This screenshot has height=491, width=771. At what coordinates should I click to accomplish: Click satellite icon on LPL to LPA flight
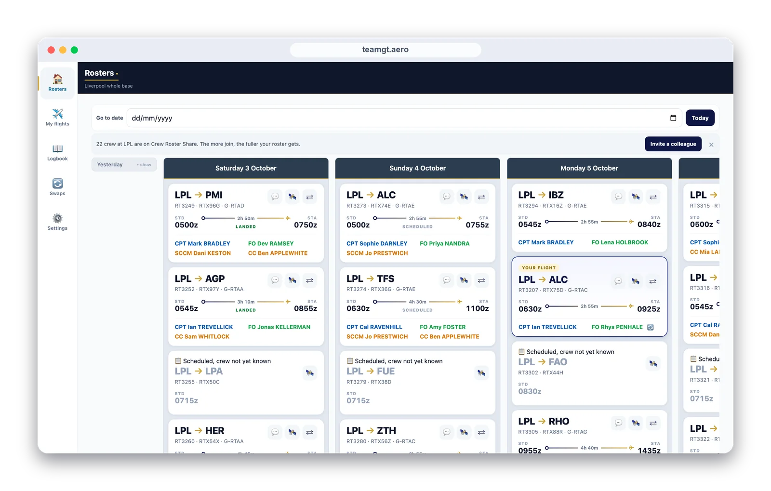tap(310, 372)
